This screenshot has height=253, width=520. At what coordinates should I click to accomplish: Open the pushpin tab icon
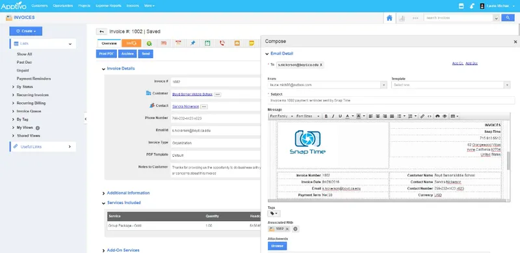point(193,43)
